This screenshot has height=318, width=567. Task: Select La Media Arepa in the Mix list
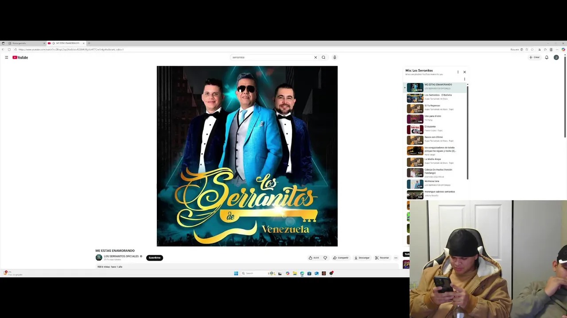pyautogui.click(x=435, y=162)
